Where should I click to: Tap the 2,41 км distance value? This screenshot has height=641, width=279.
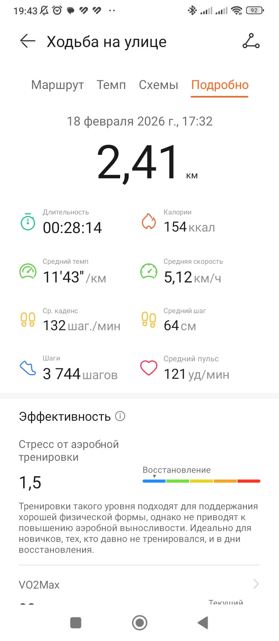click(147, 162)
